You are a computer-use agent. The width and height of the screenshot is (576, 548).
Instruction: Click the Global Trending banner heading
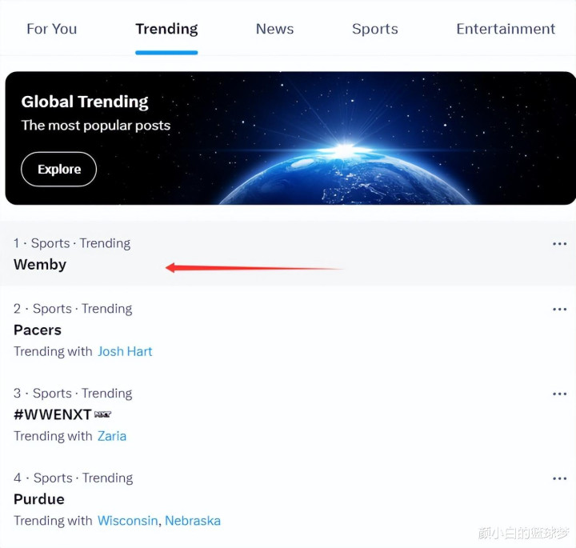(85, 102)
